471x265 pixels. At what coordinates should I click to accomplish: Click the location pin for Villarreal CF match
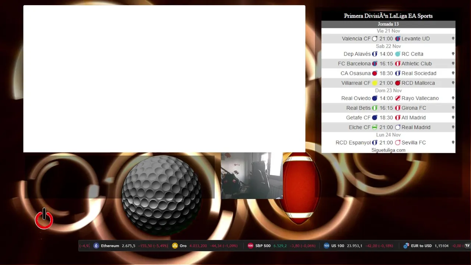click(453, 83)
